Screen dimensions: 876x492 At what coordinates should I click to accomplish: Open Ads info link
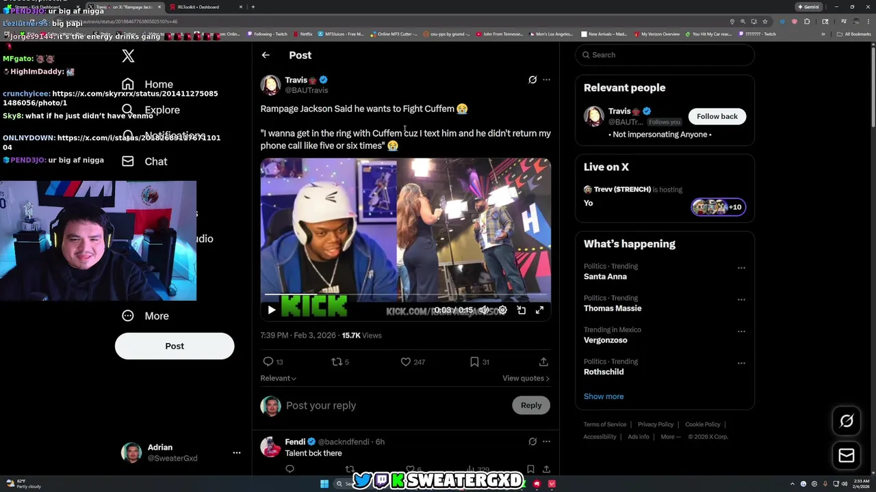point(639,437)
